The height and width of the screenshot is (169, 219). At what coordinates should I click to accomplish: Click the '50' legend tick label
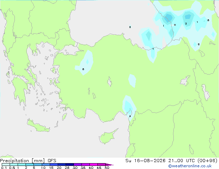pos(107,168)
